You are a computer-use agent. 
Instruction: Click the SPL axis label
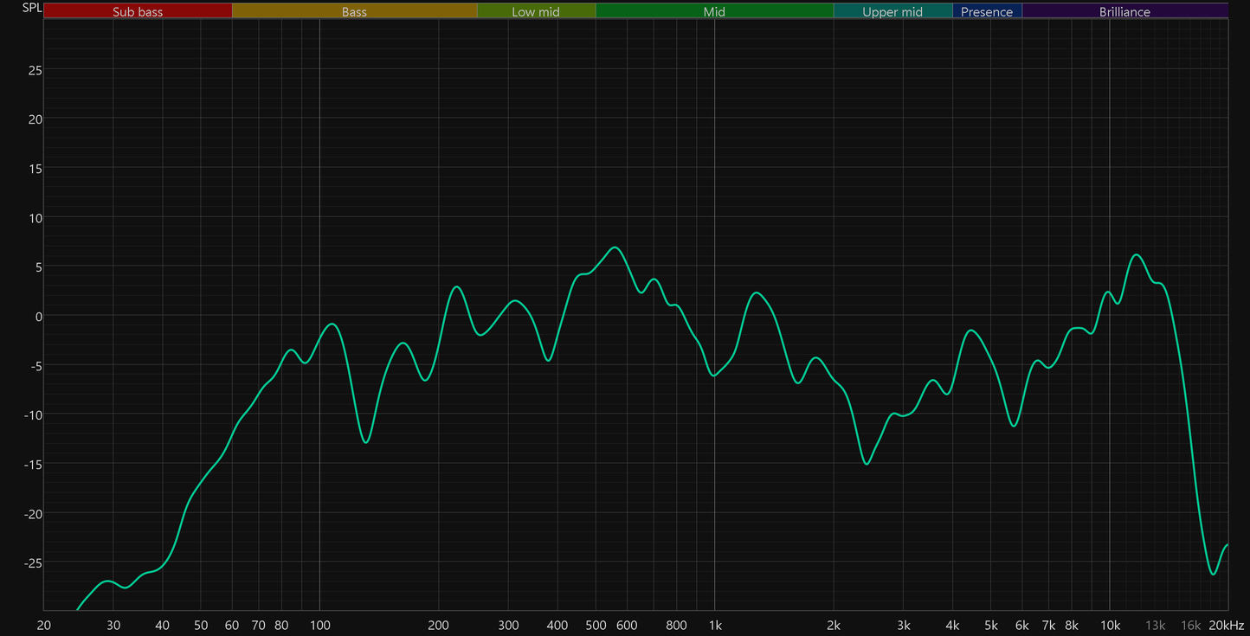(31, 8)
